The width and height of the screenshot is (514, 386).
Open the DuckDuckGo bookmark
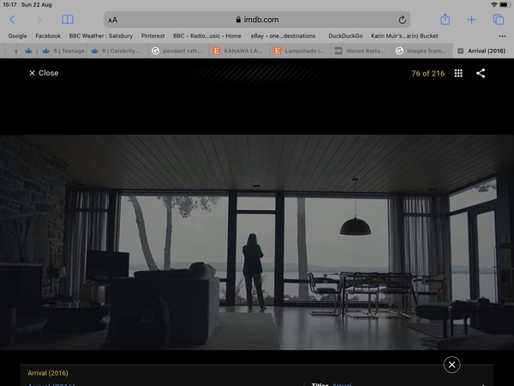[346, 36]
